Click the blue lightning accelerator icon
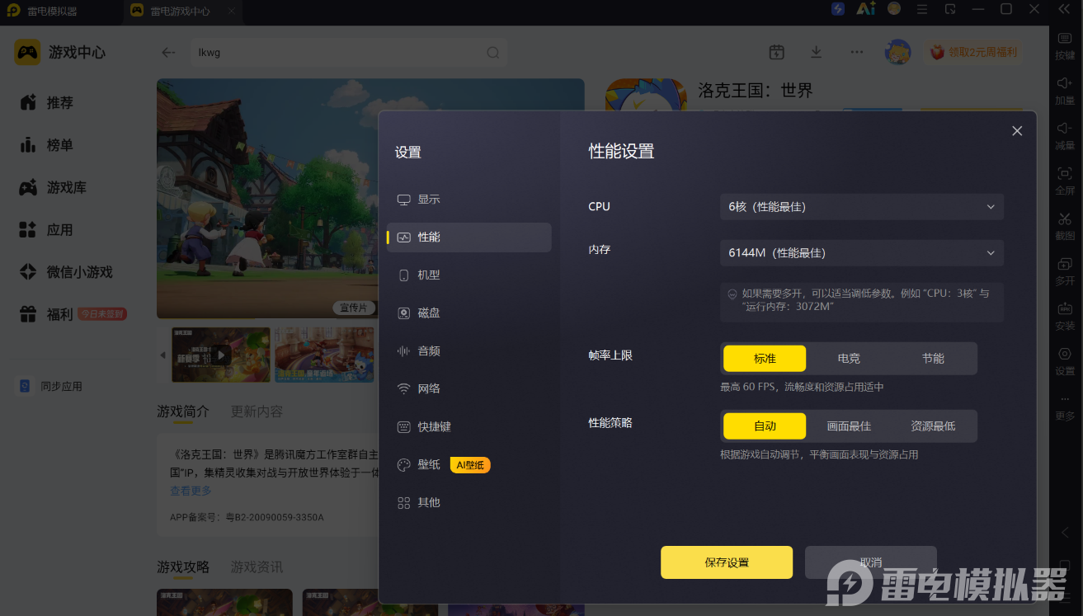 coord(838,9)
